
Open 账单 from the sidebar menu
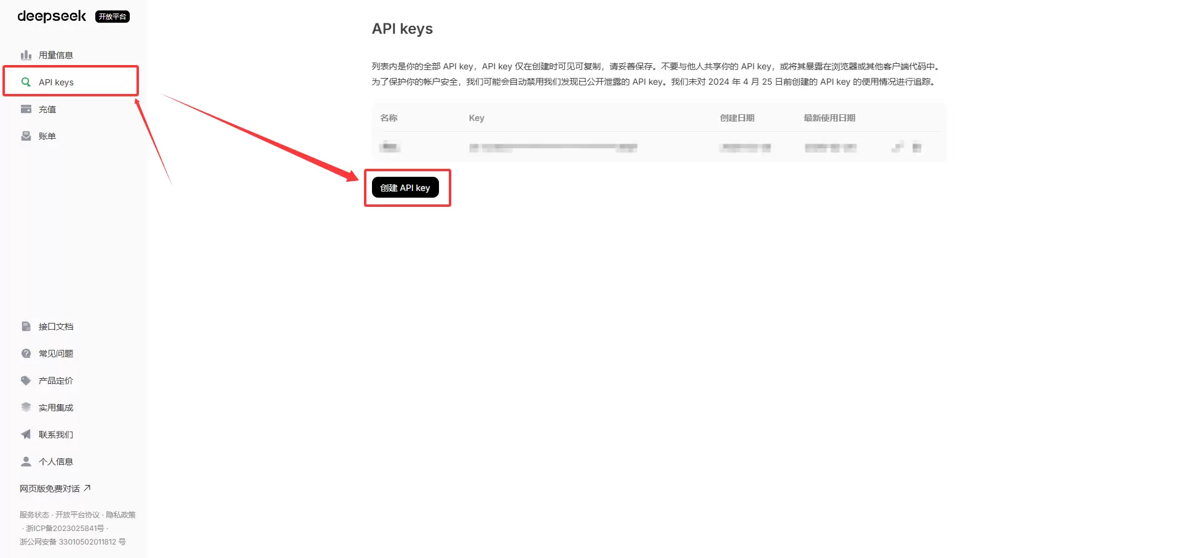pyautogui.click(x=48, y=136)
